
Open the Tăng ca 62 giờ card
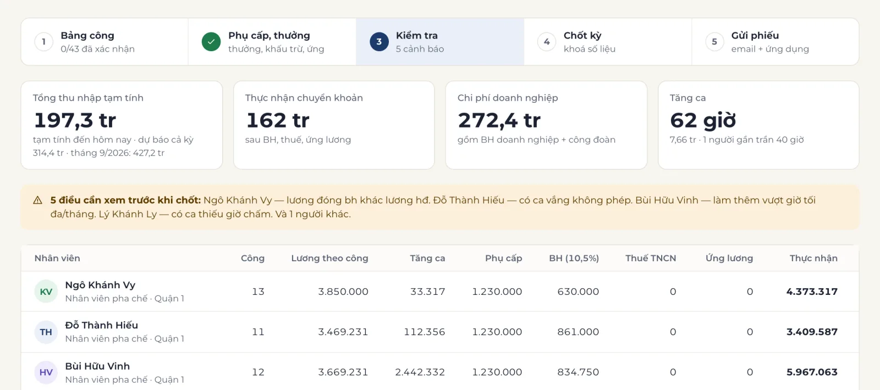[758, 125]
